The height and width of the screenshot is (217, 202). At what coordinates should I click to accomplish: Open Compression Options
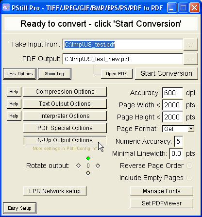65,92
